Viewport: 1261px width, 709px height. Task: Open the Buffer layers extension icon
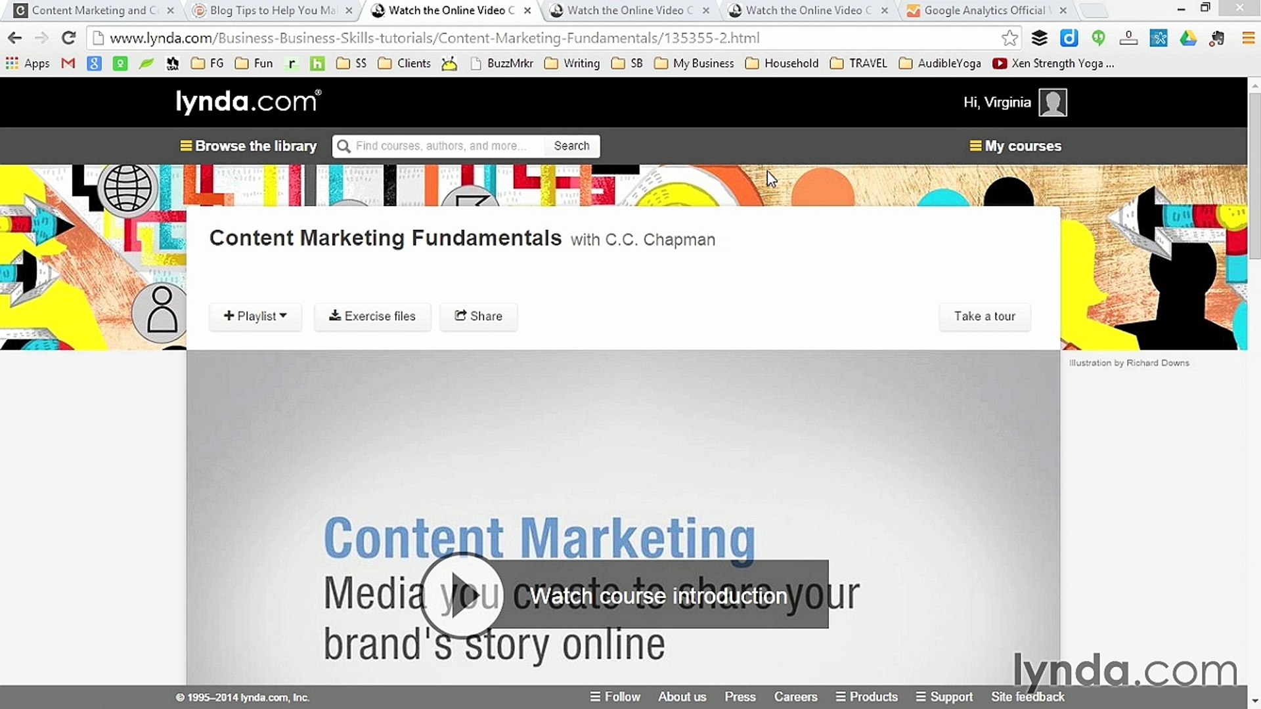coord(1040,38)
